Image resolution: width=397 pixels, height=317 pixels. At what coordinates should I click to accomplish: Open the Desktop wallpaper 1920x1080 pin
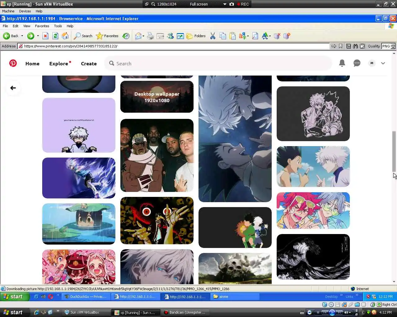point(157,97)
